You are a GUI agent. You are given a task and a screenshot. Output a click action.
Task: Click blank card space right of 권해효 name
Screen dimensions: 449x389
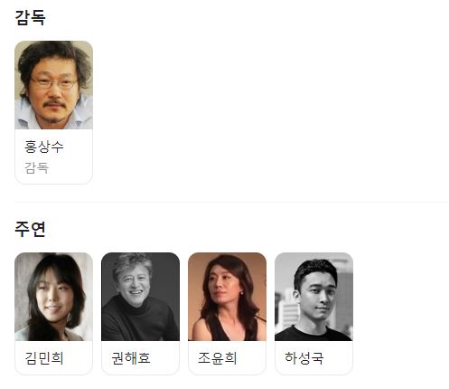[164, 358]
